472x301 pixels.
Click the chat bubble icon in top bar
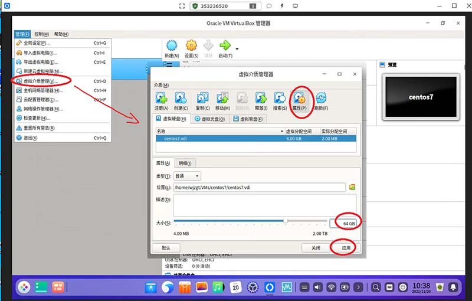269,6
